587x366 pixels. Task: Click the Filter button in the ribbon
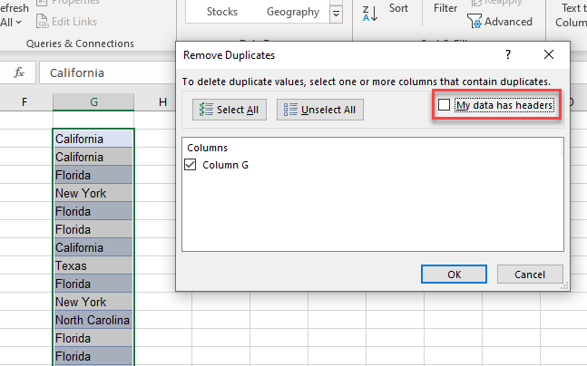445,8
